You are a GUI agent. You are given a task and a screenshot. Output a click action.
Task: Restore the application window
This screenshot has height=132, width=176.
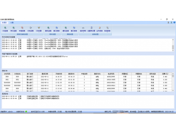[x=167, y=19]
